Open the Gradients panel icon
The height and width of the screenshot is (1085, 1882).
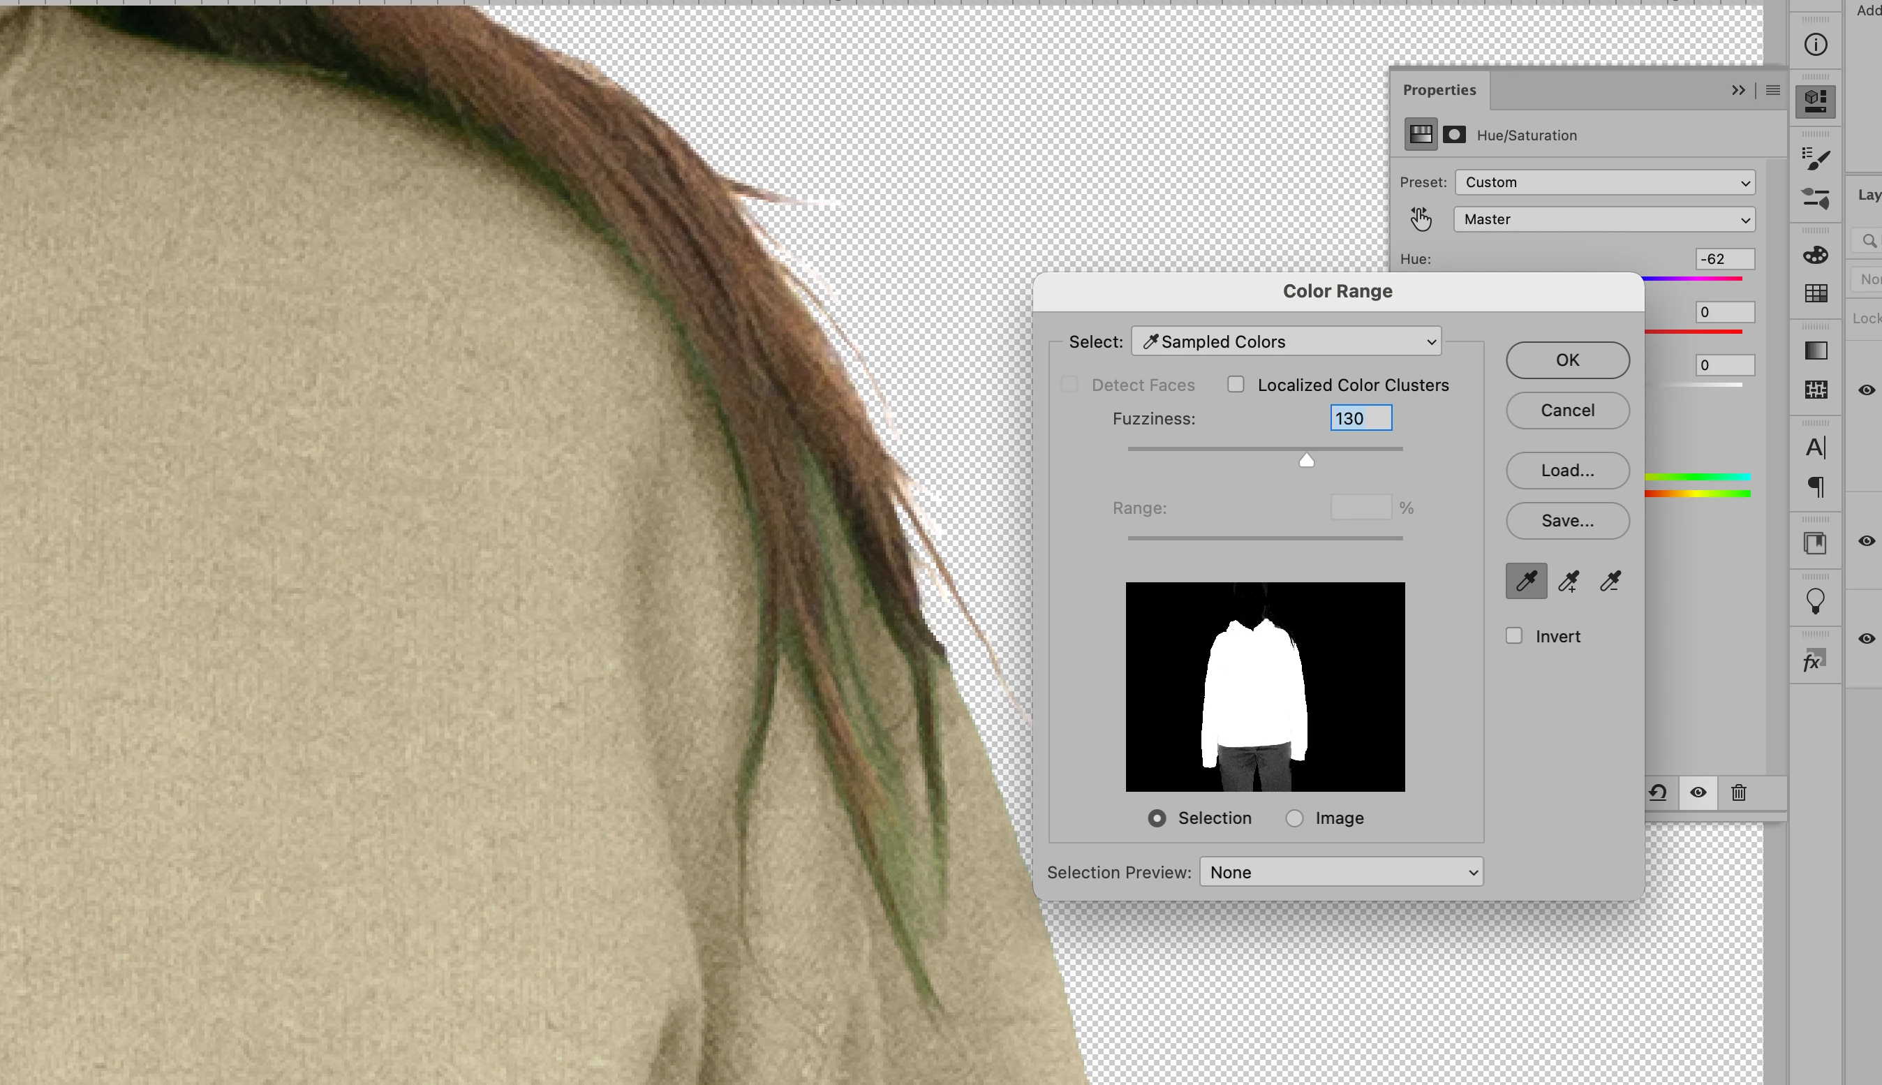[x=1815, y=351]
